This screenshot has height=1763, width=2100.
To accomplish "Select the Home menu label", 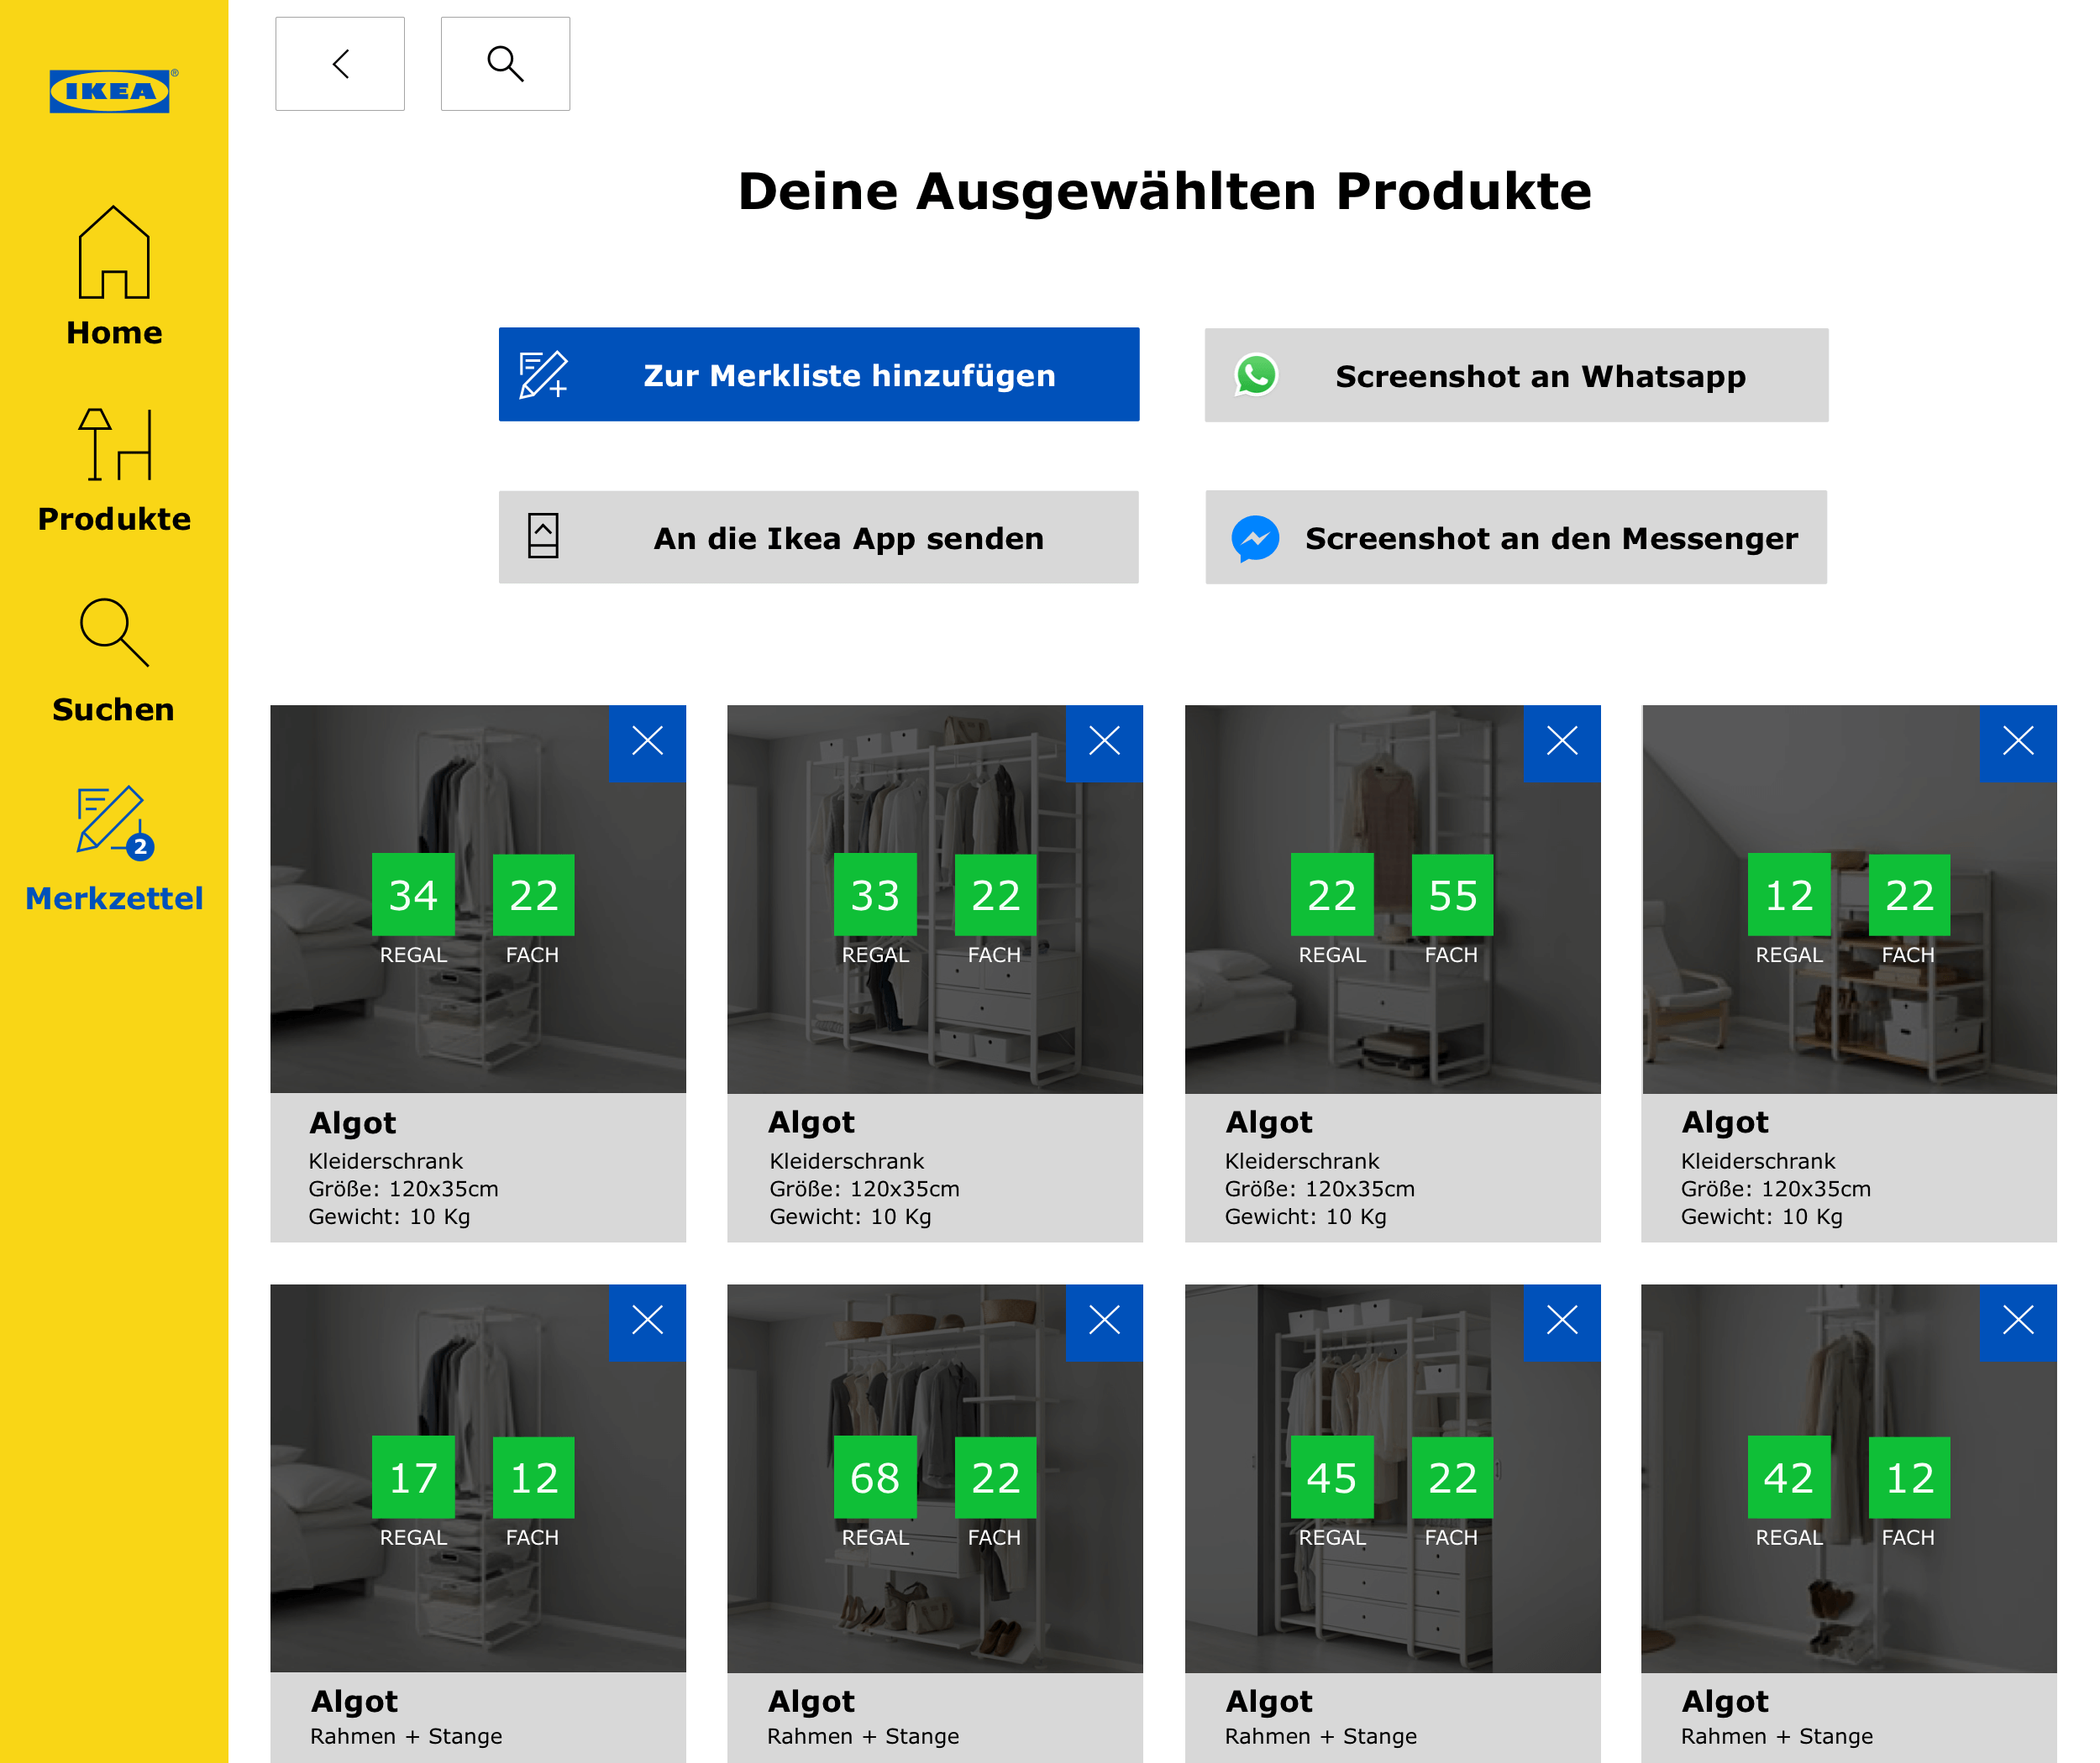I will click(x=114, y=332).
